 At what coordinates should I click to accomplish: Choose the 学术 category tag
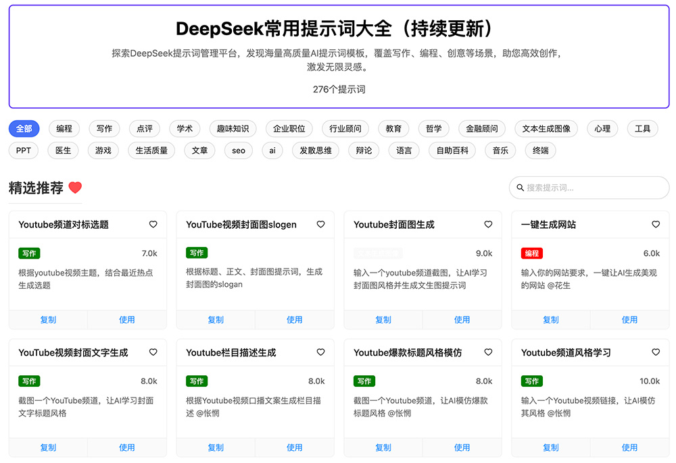click(x=185, y=129)
